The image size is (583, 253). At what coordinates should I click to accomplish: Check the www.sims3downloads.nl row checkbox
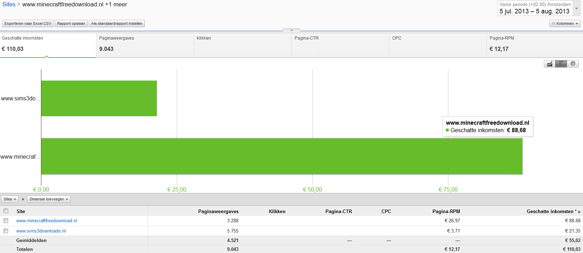pos(6,231)
